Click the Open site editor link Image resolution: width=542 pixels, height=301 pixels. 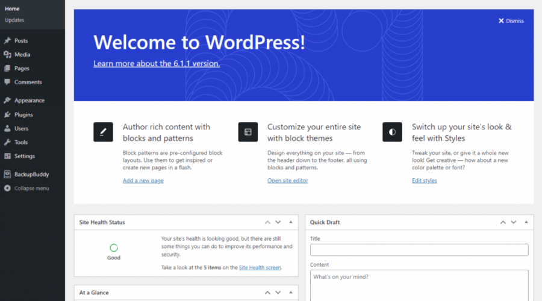(x=288, y=181)
